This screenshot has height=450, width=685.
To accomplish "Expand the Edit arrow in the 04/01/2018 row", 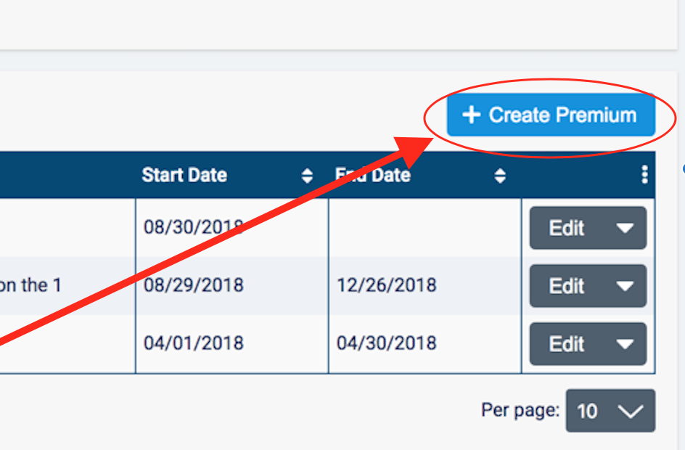I will [625, 344].
